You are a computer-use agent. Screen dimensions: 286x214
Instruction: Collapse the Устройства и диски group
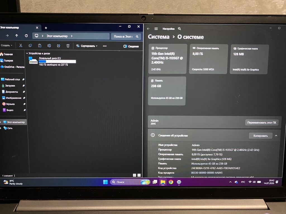point(27,53)
